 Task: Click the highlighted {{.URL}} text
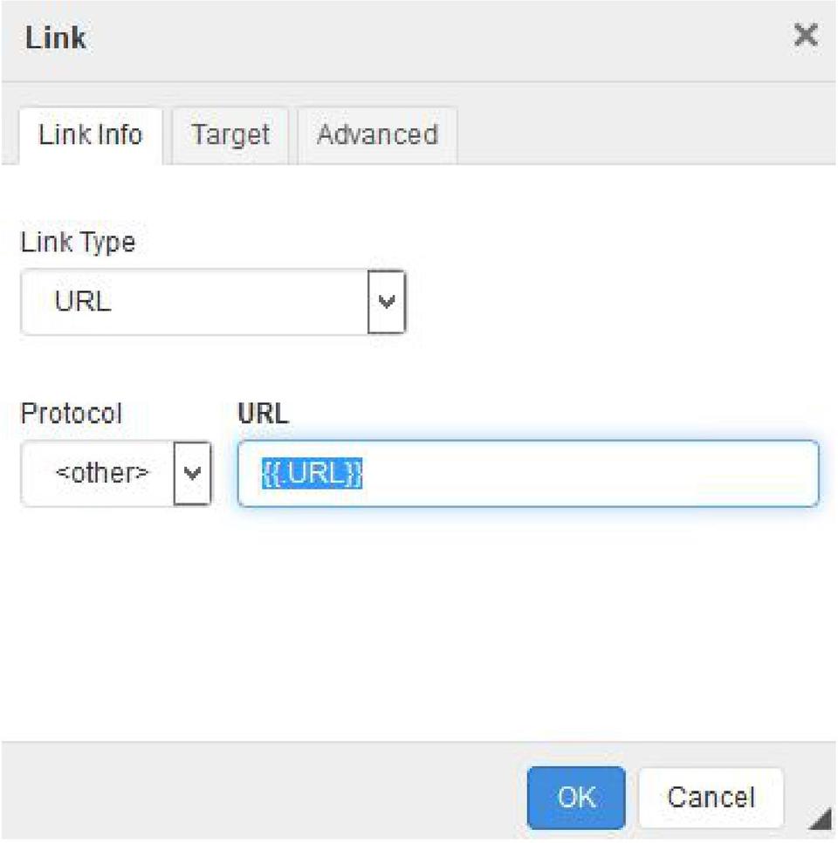[x=312, y=473]
